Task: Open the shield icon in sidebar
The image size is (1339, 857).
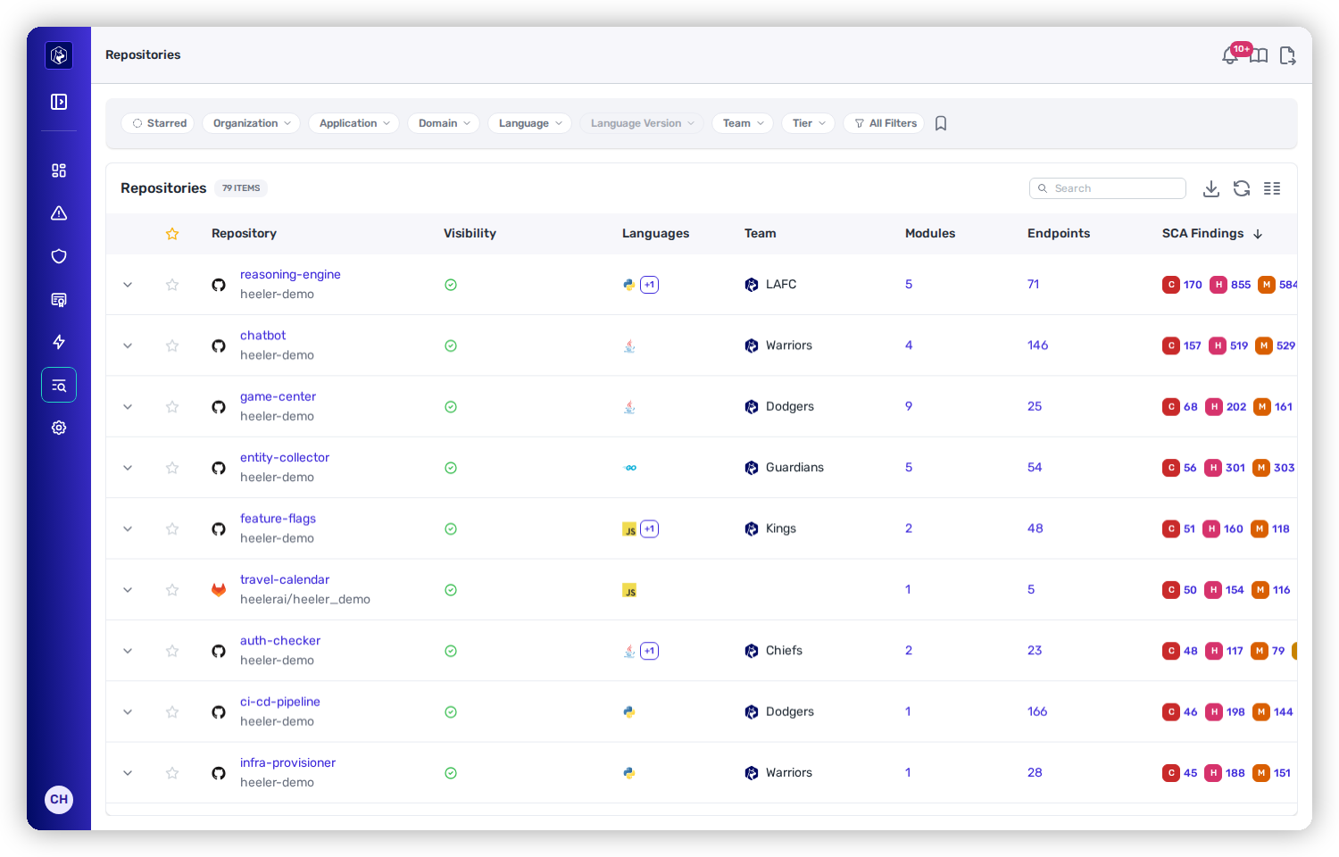Action: click(x=59, y=256)
